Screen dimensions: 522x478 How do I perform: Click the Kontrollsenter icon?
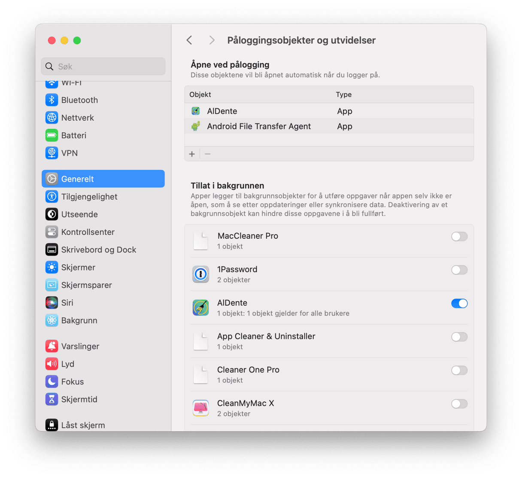pos(52,232)
